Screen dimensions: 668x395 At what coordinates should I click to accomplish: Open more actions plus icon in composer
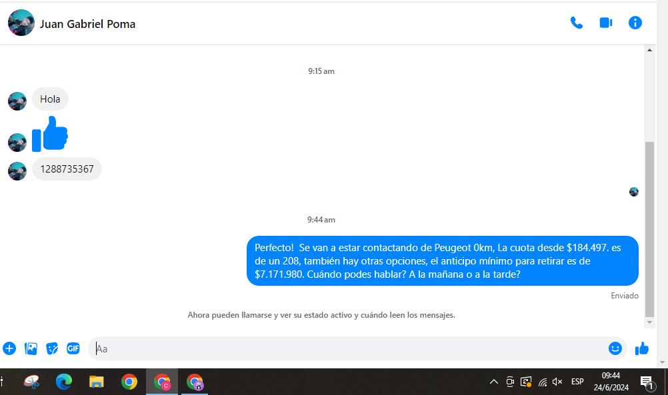click(9, 348)
